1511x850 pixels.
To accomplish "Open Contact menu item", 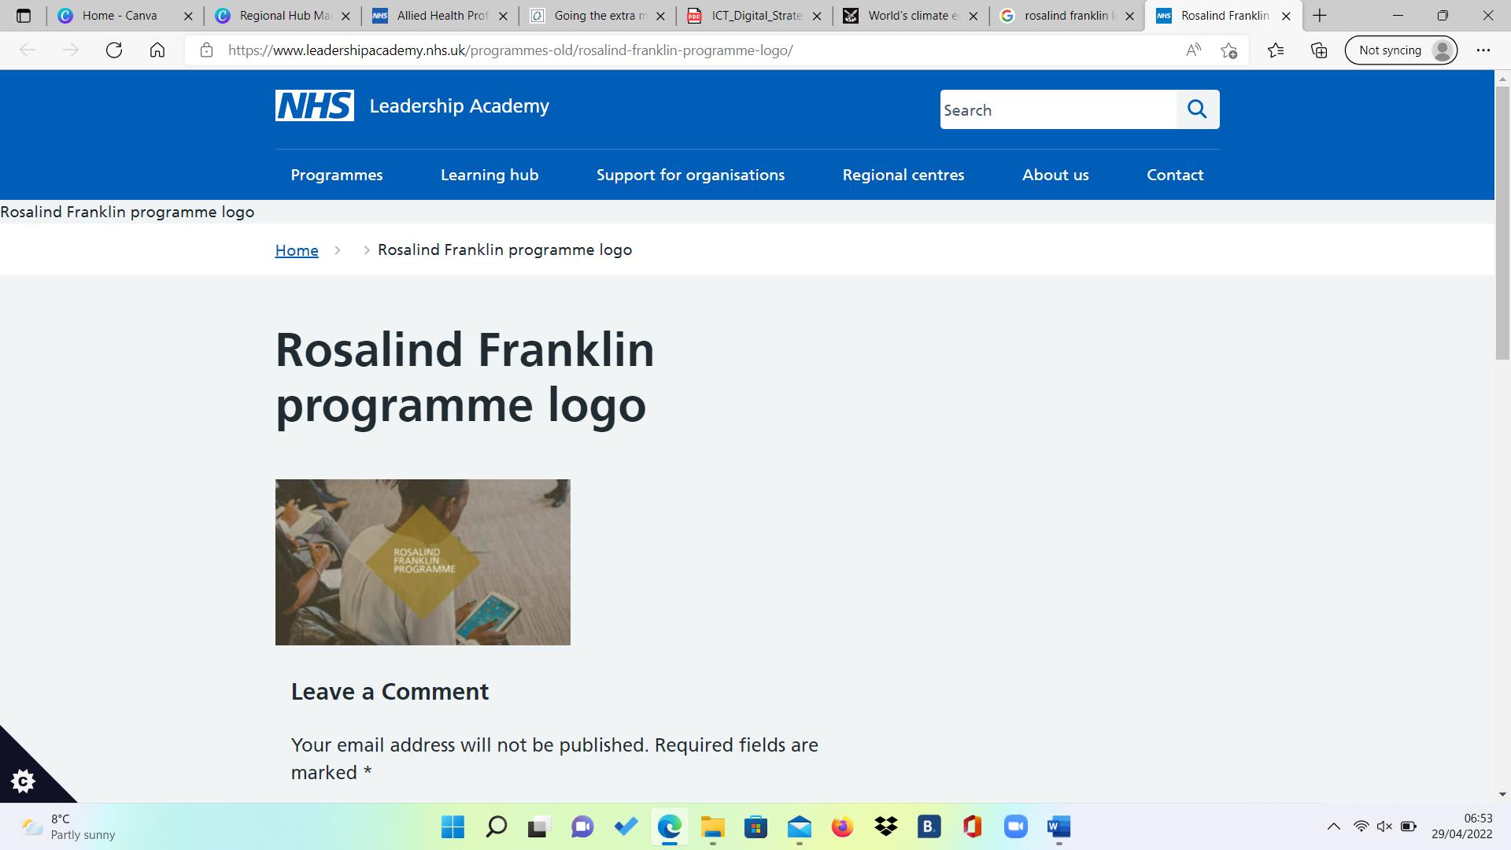I will pos(1175,175).
